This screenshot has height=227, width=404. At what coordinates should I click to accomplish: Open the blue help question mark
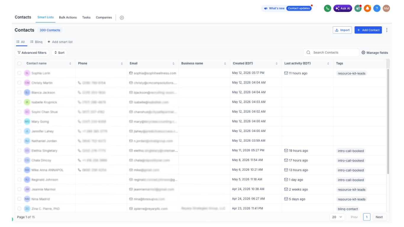[377, 8]
